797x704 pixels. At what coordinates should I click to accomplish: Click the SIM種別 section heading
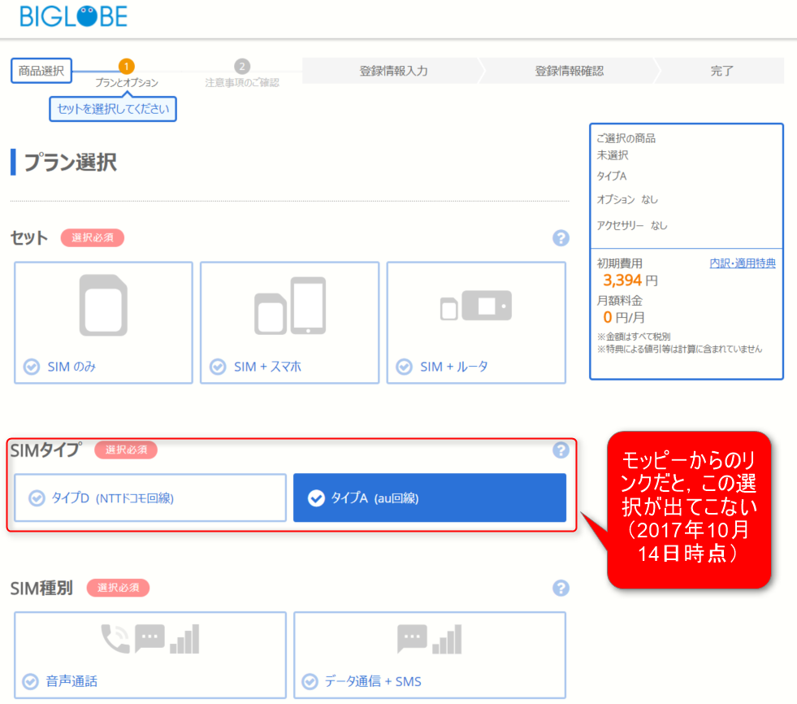pos(41,589)
